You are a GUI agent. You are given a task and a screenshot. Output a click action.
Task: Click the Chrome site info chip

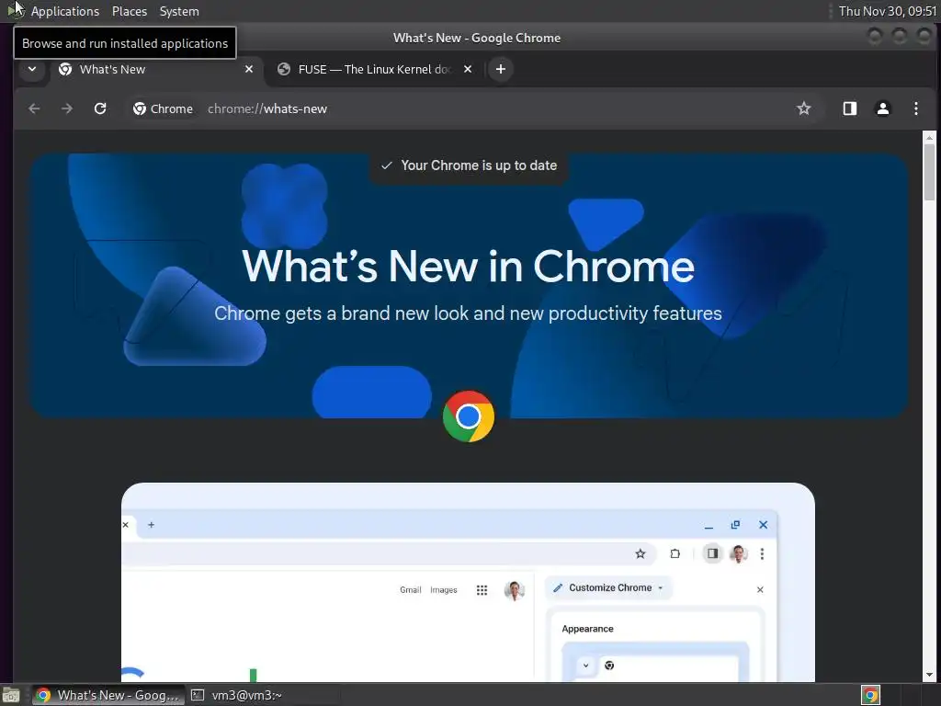coord(164,108)
